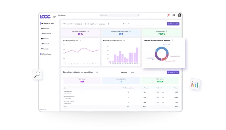226x130 pixels.
Task: Edit tarif horaire for Terrain de football
Action: (158, 103)
